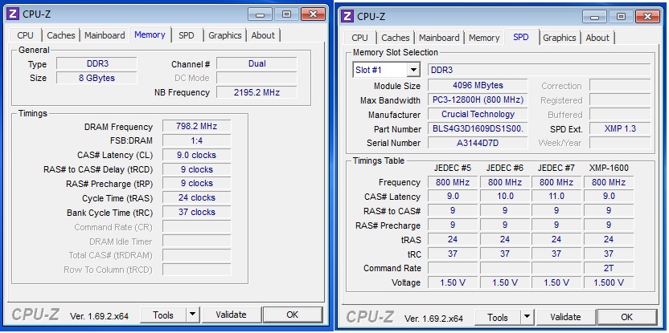Click CAS# Latency 10.0 under JEDEC #6
Viewport: 669px width, 333px height.
tap(505, 197)
